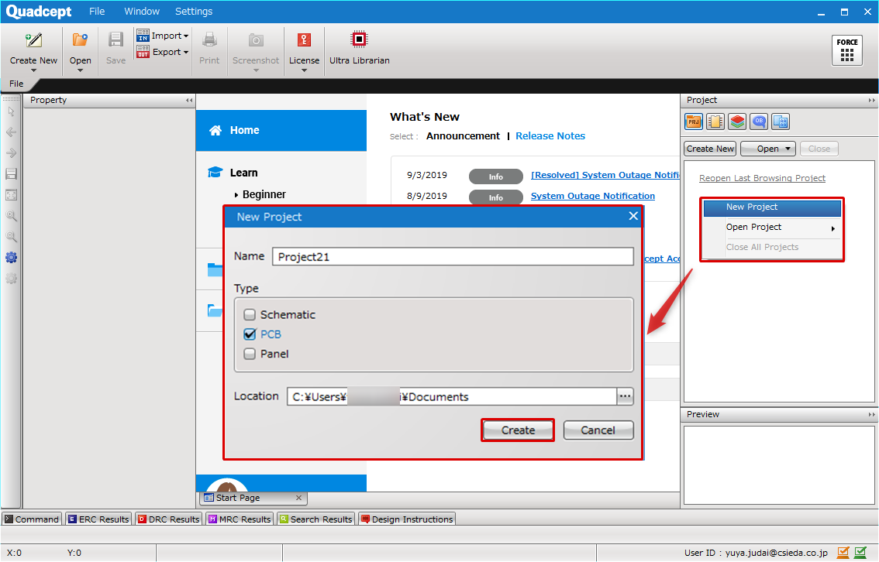
Task: Expand the Open dropdown arrow under toolbar Open
Action: (x=80, y=70)
